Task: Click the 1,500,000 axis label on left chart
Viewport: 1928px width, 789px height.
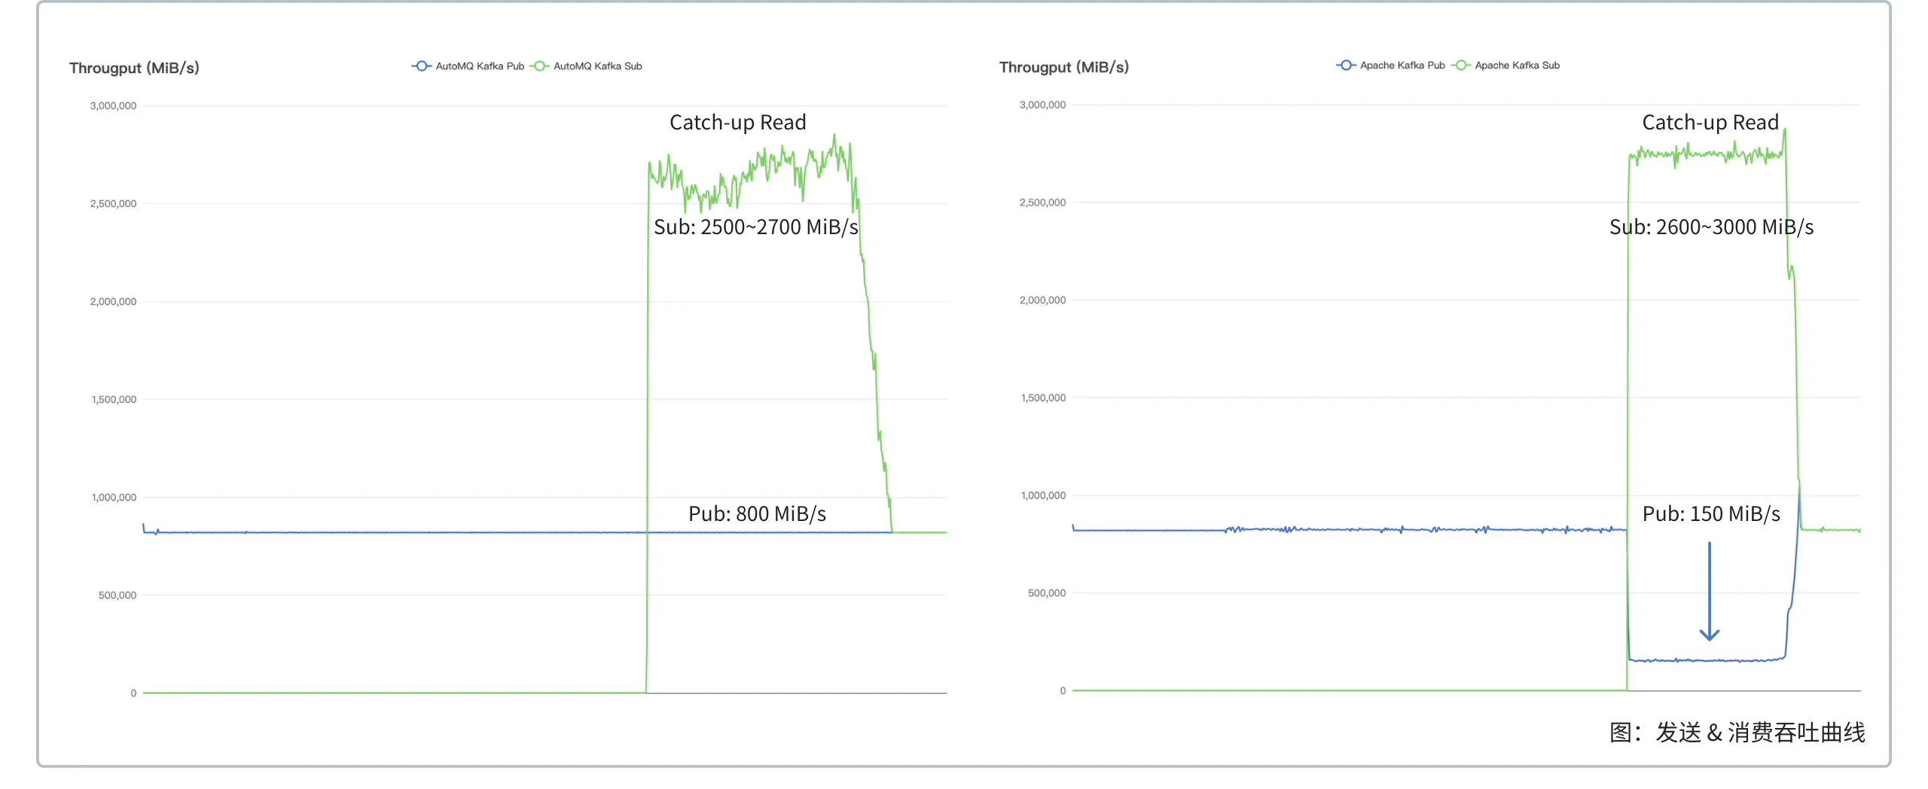Action: [114, 399]
